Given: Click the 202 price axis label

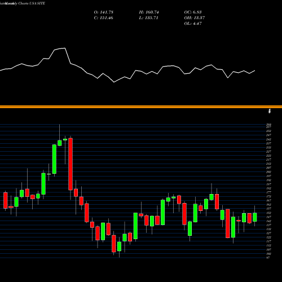Looking at the screenshot, I should click(268, 172).
